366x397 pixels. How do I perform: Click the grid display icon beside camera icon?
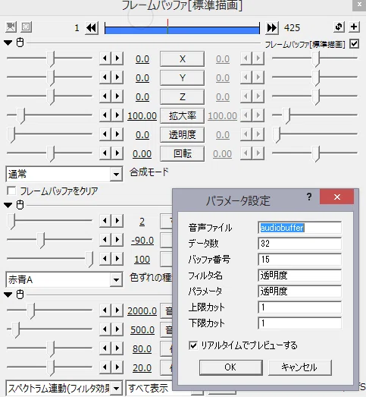point(26,27)
